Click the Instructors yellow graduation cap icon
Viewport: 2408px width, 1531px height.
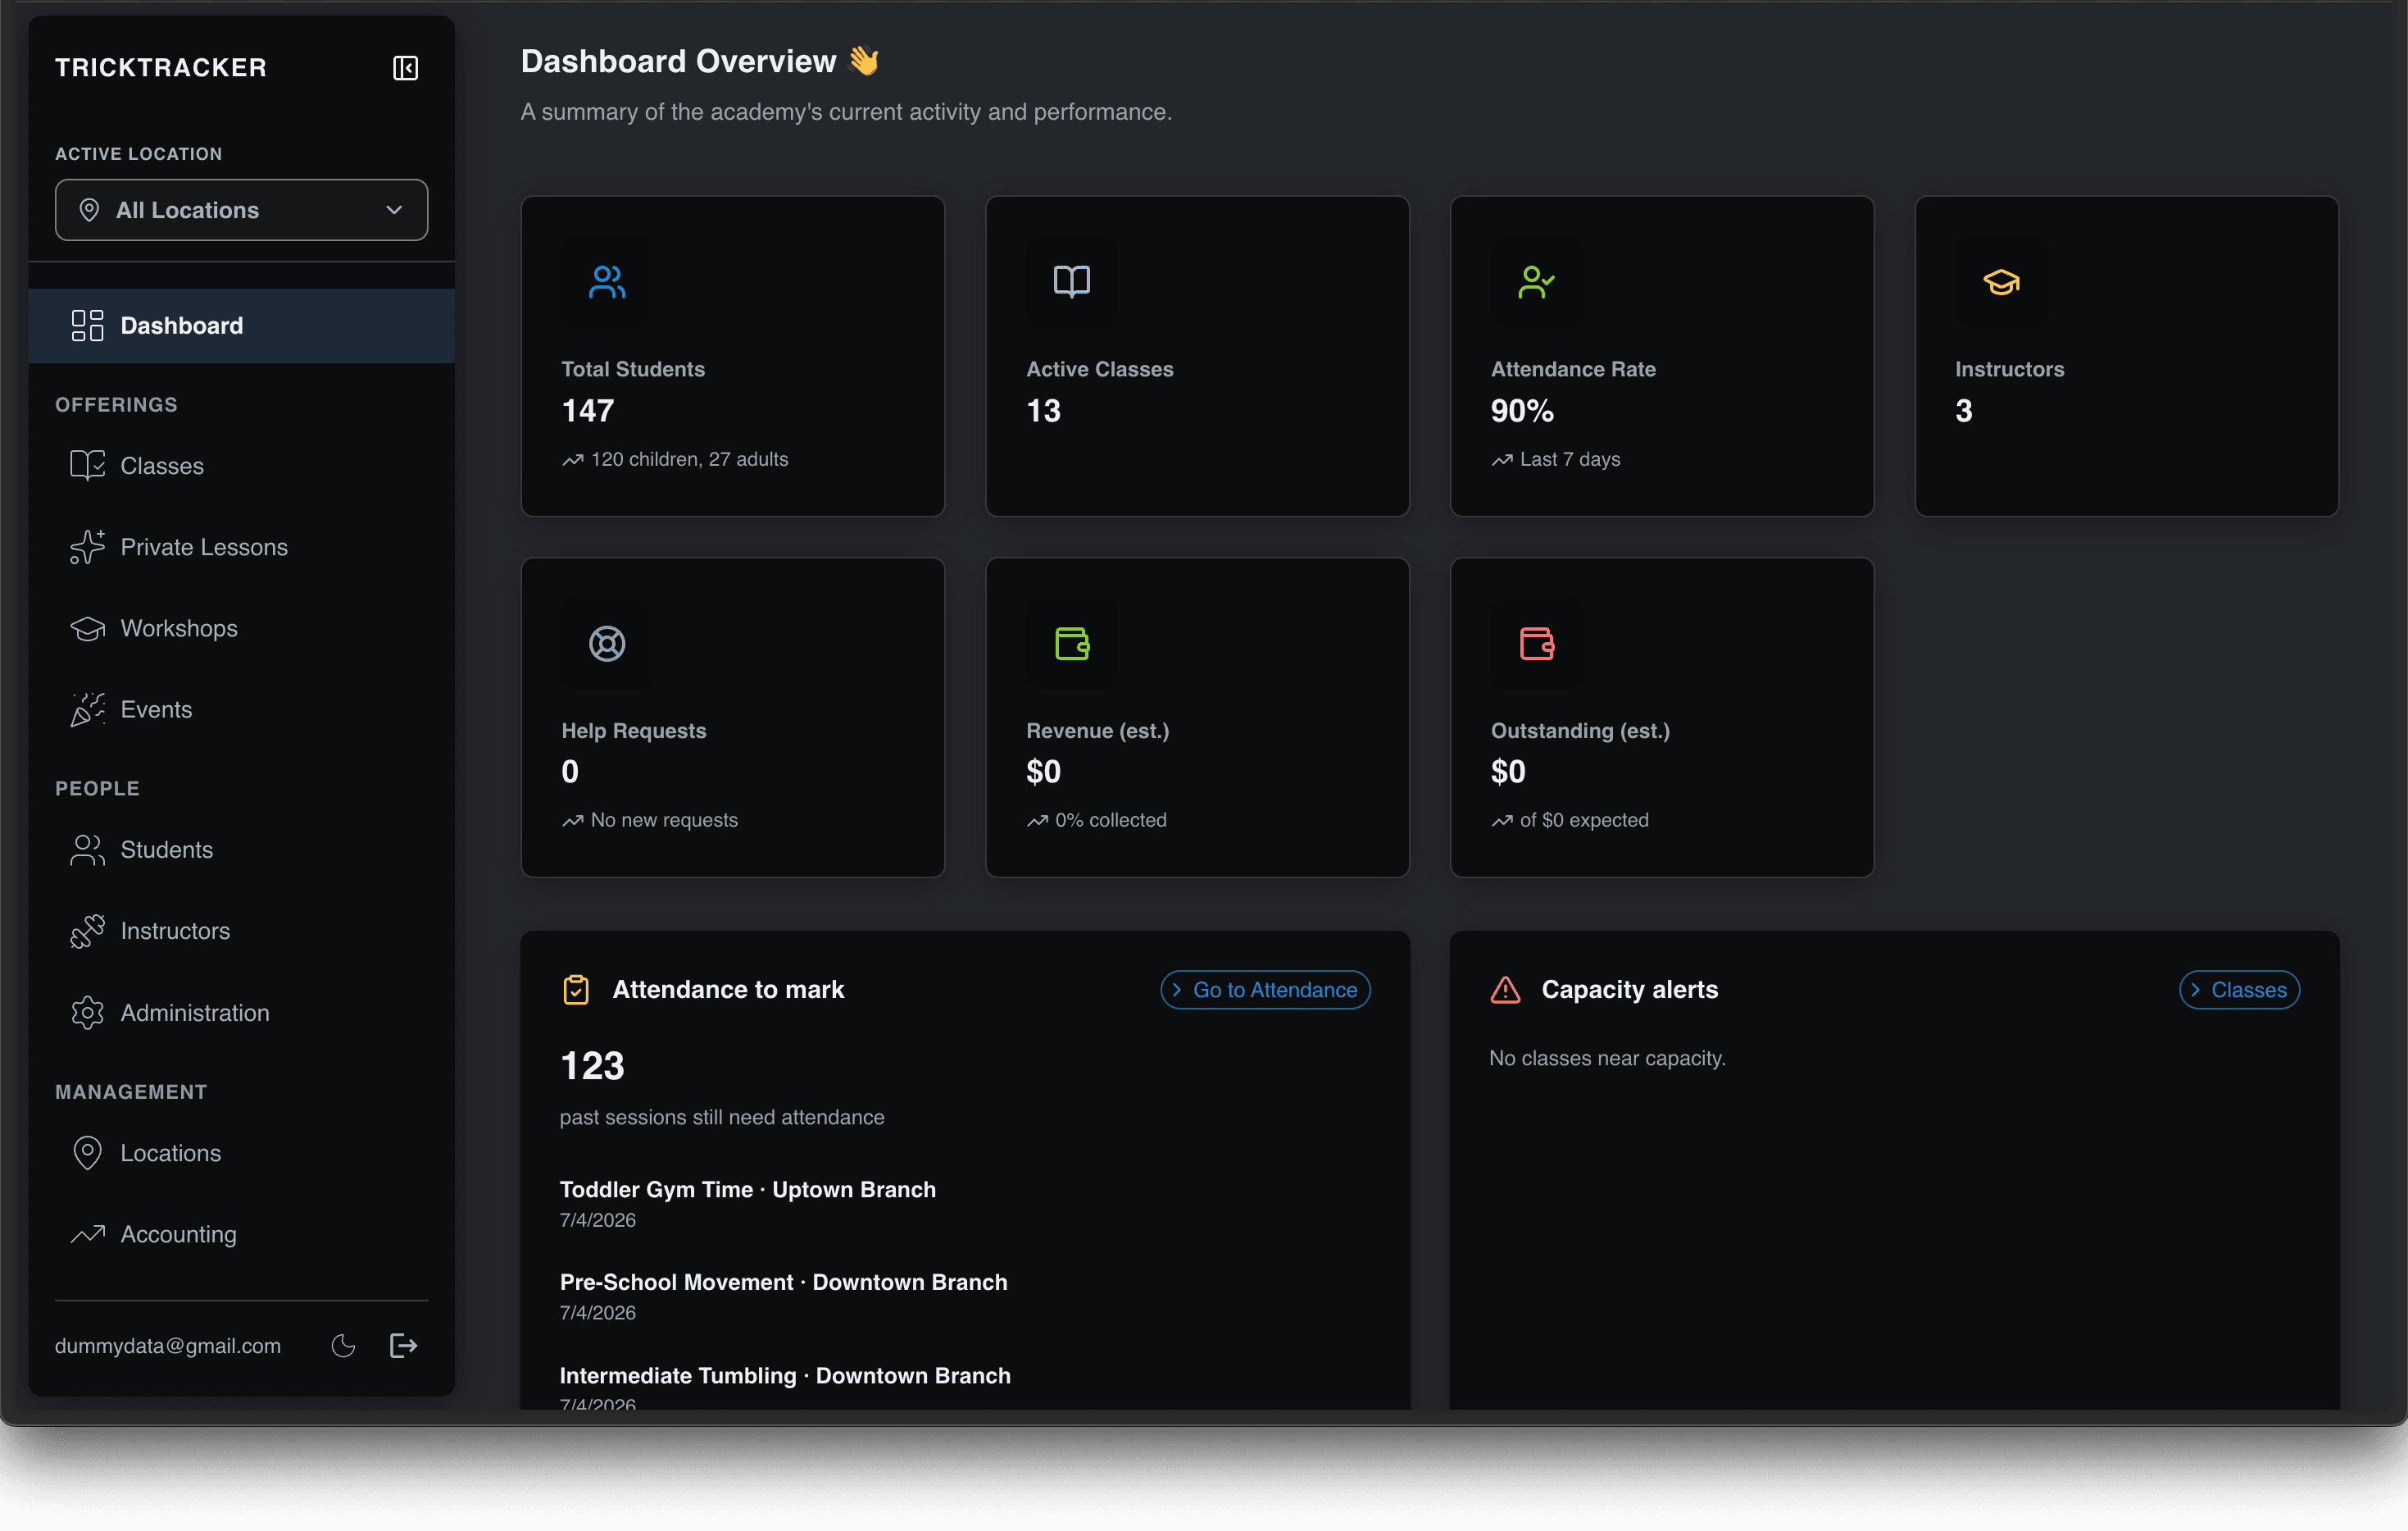coord(2001,282)
